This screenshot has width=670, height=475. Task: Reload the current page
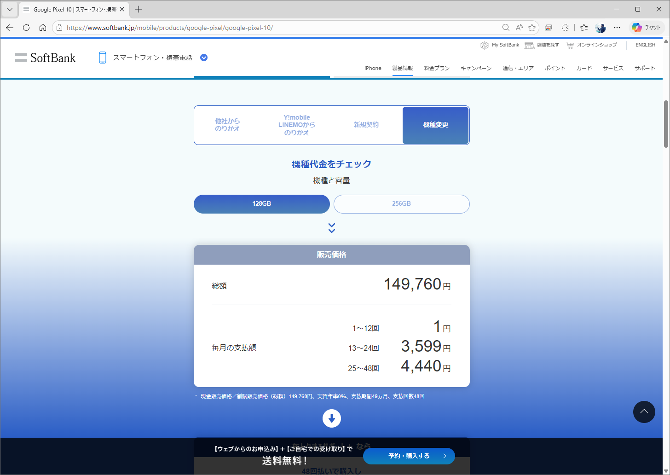click(x=26, y=28)
